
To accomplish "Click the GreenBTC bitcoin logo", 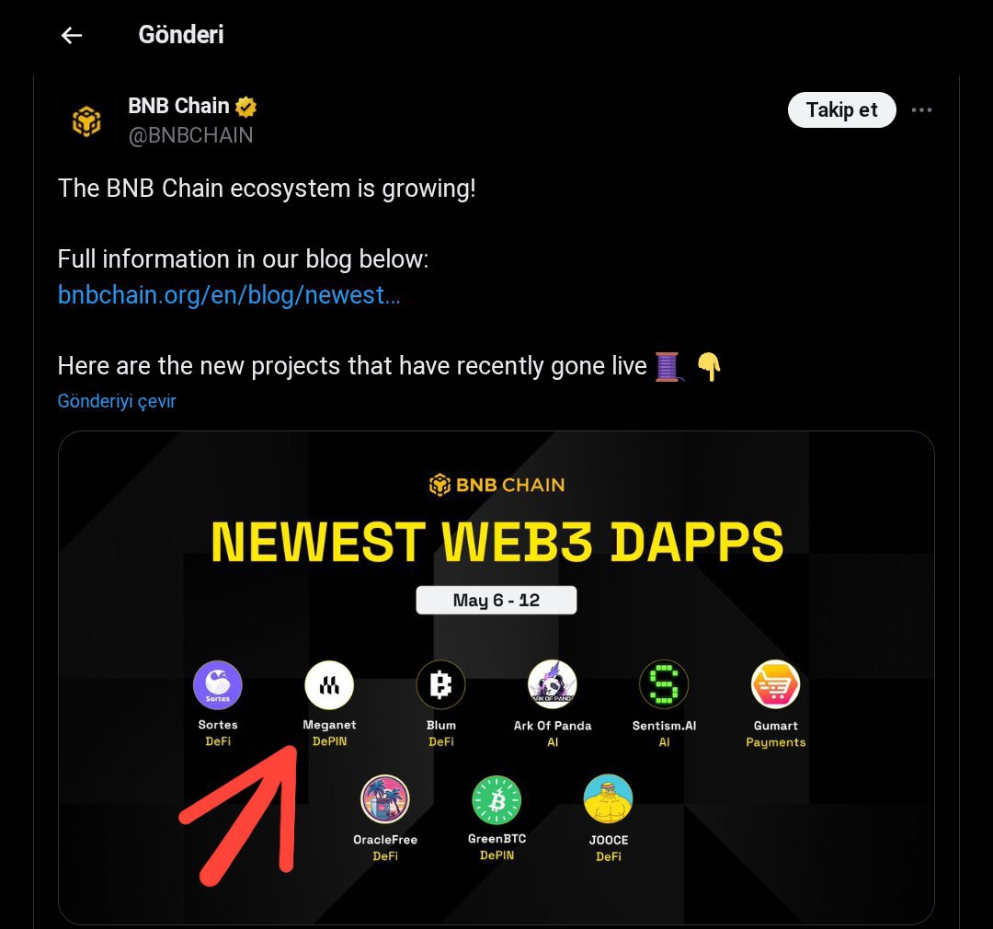I will pos(496,798).
